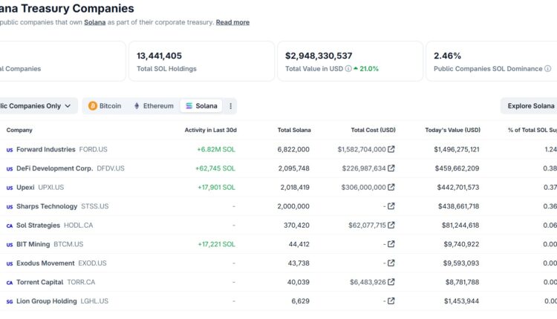Click the Read more link
The height and width of the screenshot is (319, 557).
click(x=232, y=22)
